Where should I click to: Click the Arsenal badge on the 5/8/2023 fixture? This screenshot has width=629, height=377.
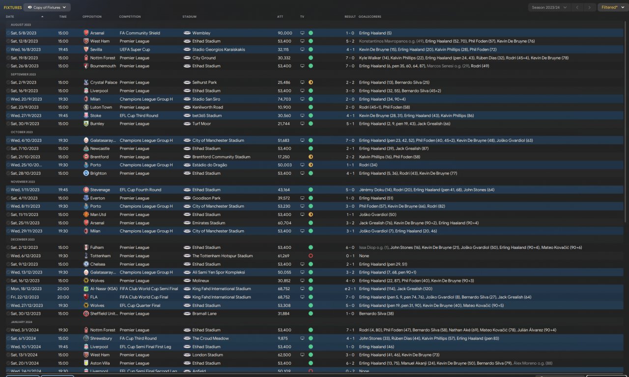tap(86, 33)
